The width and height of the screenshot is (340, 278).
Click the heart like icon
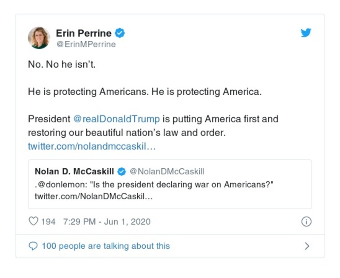click(33, 221)
